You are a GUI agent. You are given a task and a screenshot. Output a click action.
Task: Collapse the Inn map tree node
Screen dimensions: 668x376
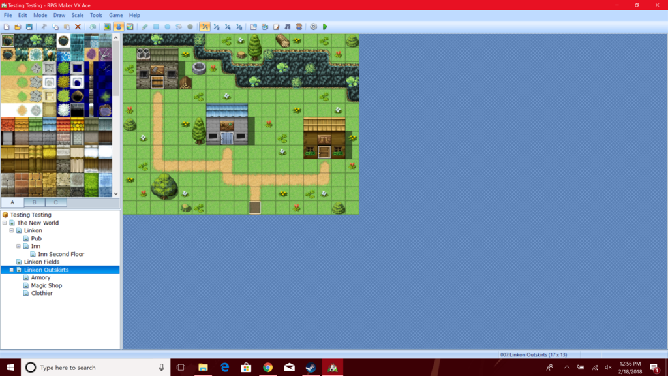[x=19, y=246]
